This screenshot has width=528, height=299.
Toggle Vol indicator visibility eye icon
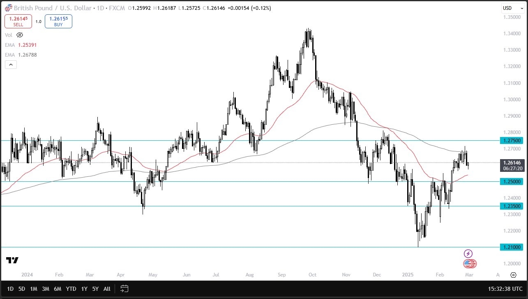point(20,35)
